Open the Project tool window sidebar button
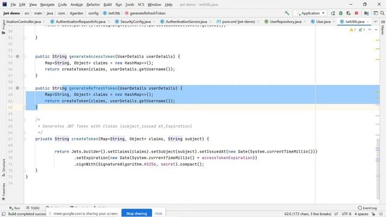Viewport: 386px width, 217px height. click(x=4, y=27)
